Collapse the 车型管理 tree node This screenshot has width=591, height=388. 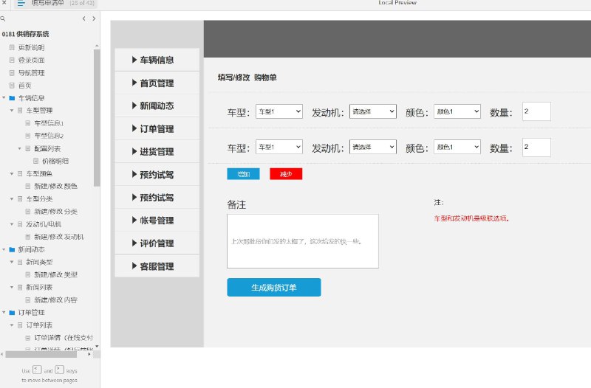tap(12, 111)
